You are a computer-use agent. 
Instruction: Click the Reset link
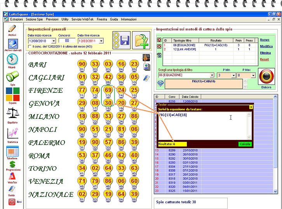pos(265,59)
